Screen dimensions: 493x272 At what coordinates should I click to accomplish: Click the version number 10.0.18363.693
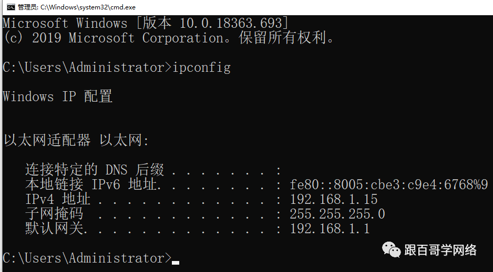pos(231,23)
